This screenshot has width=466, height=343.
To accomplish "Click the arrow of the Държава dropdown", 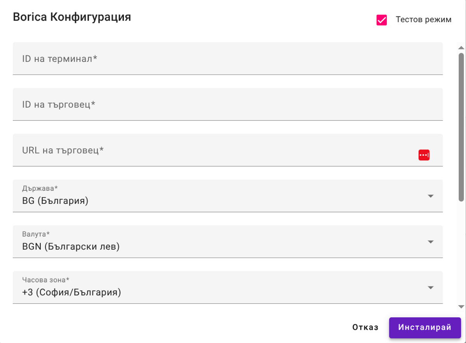I will (x=430, y=196).
